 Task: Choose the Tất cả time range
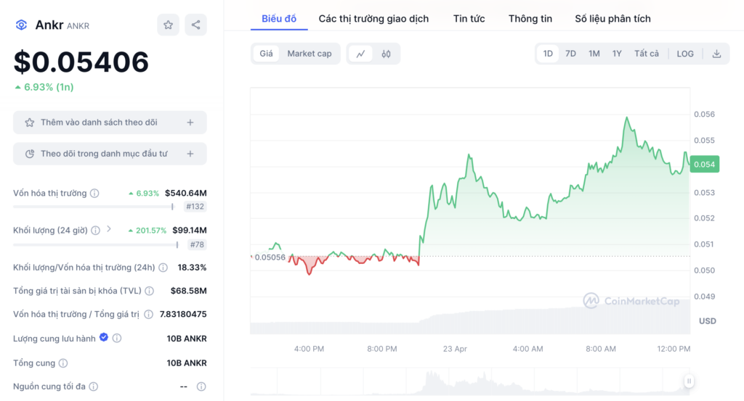[646, 54]
